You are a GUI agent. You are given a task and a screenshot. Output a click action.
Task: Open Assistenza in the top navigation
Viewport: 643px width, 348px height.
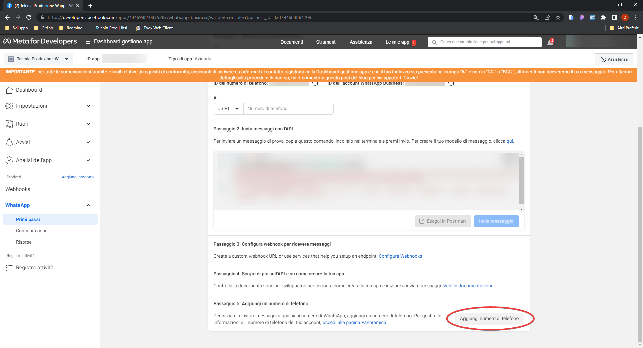361,42
